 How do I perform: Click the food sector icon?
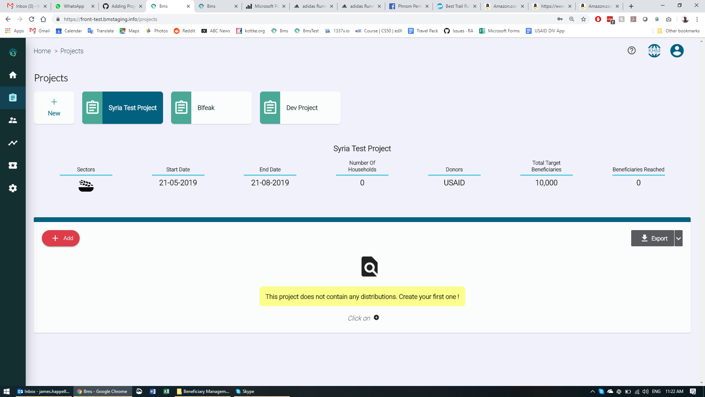point(86,186)
